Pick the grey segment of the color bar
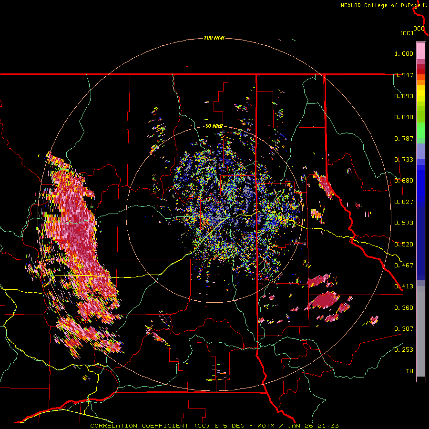The width and height of the screenshot is (429, 429). pyautogui.click(x=421, y=331)
